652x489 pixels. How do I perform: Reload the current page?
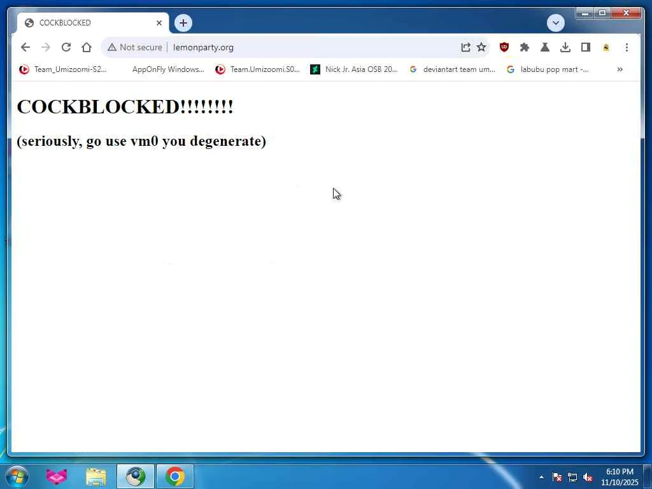[x=66, y=47]
